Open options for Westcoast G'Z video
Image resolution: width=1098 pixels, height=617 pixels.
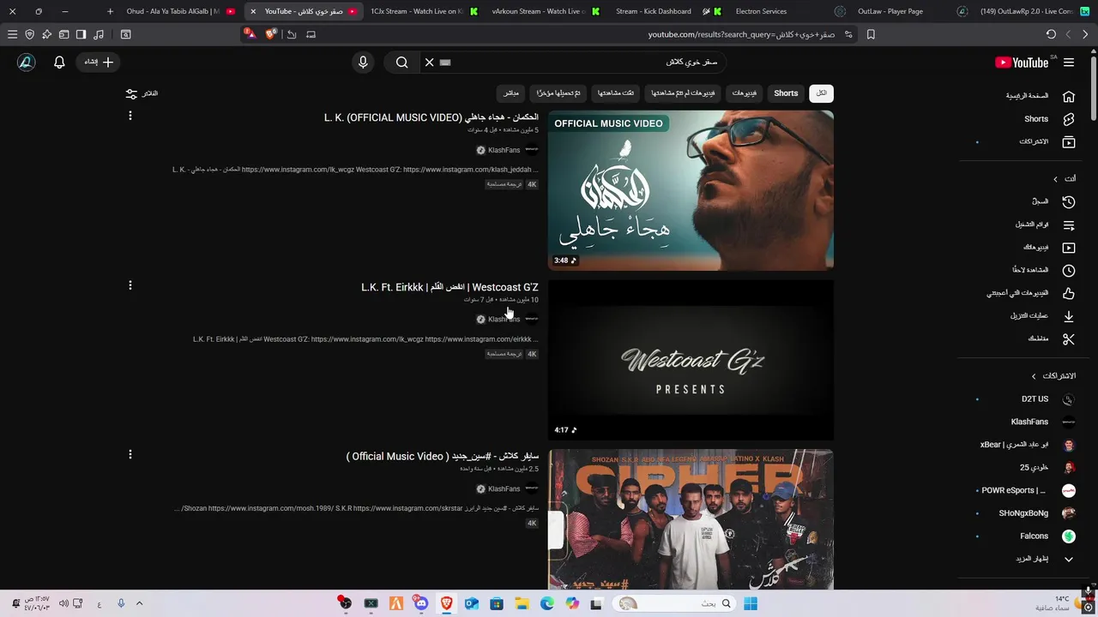tap(130, 285)
